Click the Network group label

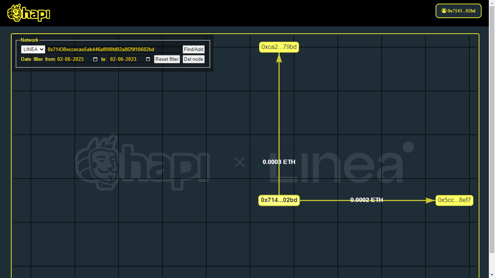coord(29,40)
